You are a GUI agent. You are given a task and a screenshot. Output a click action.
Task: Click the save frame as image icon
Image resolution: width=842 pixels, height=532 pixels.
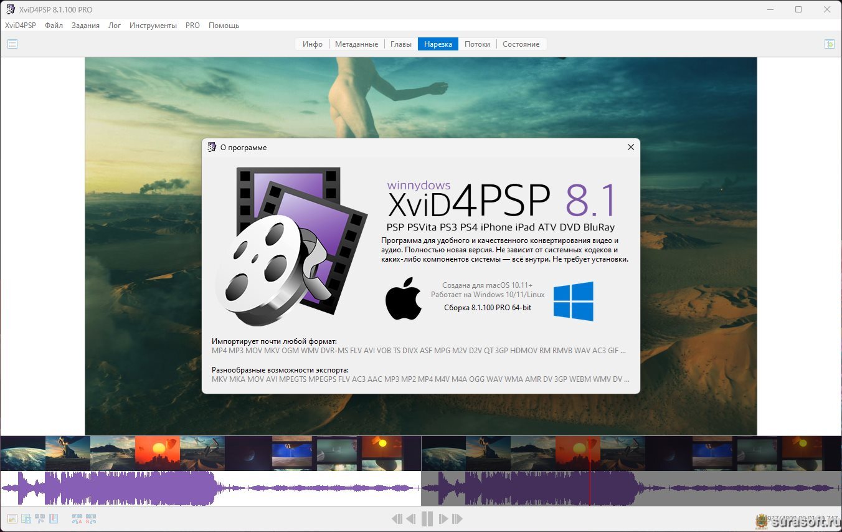(12, 518)
